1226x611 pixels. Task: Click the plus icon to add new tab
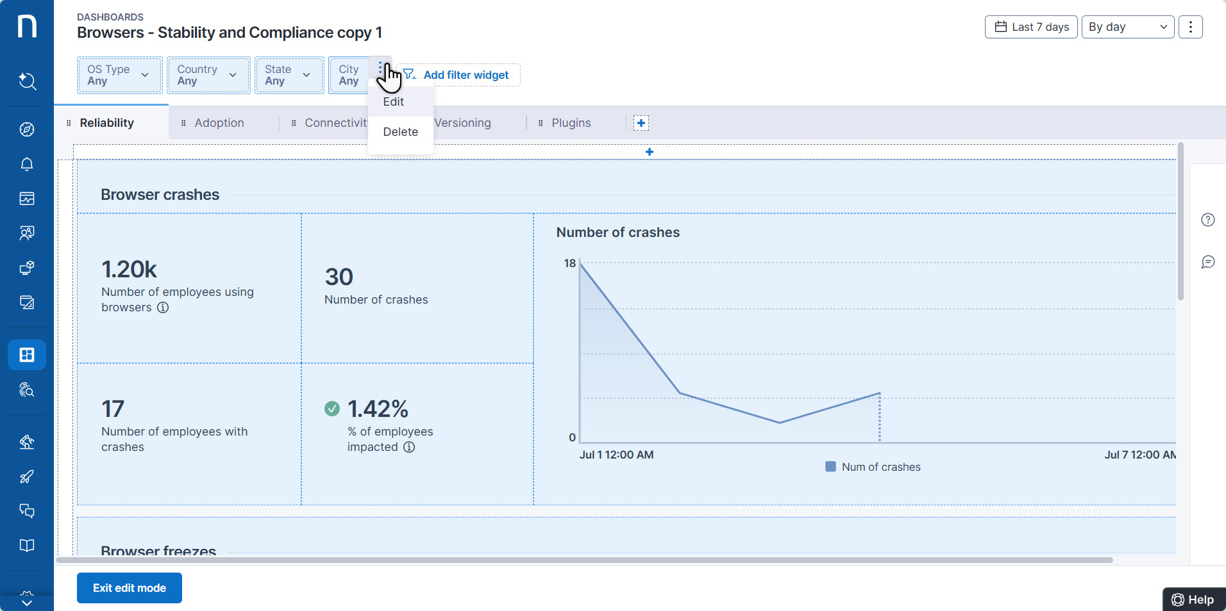pos(641,123)
